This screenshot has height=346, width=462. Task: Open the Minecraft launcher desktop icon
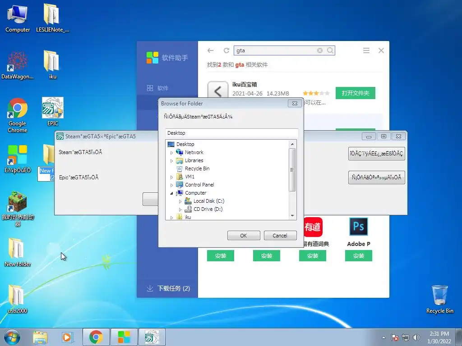click(18, 209)
